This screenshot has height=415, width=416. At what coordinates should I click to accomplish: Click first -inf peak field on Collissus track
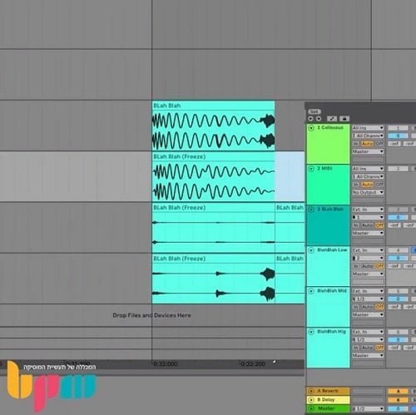coord(394,144)
